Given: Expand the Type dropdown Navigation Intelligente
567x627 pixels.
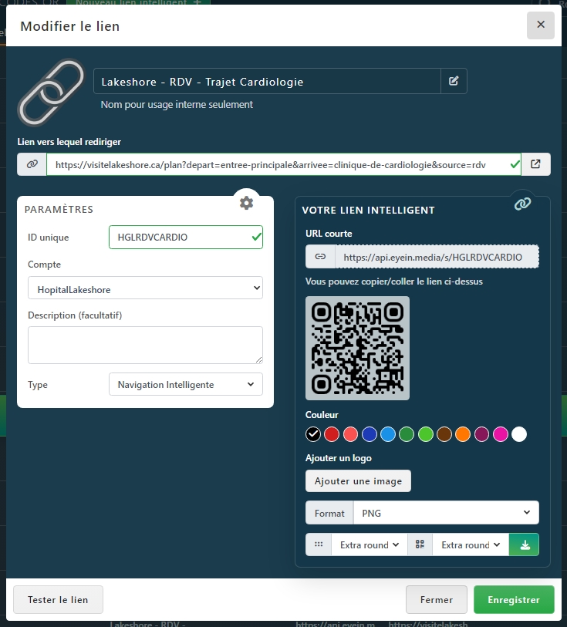Looking at the screenshot, I should tap(185, 384).
